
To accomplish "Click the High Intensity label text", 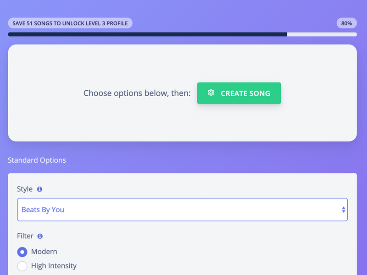I will point(54,266).
